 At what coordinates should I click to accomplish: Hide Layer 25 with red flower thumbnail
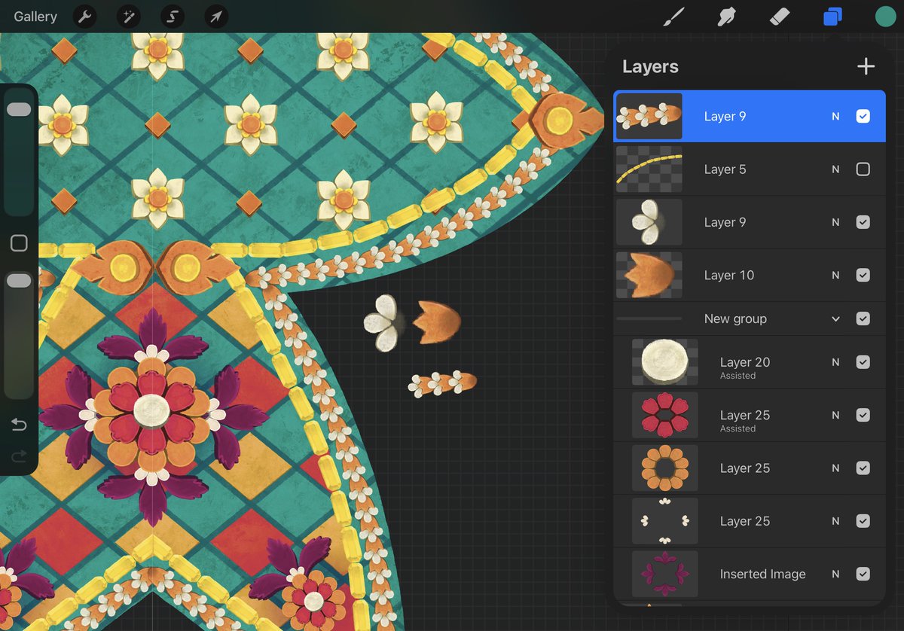tap(863, 415)
